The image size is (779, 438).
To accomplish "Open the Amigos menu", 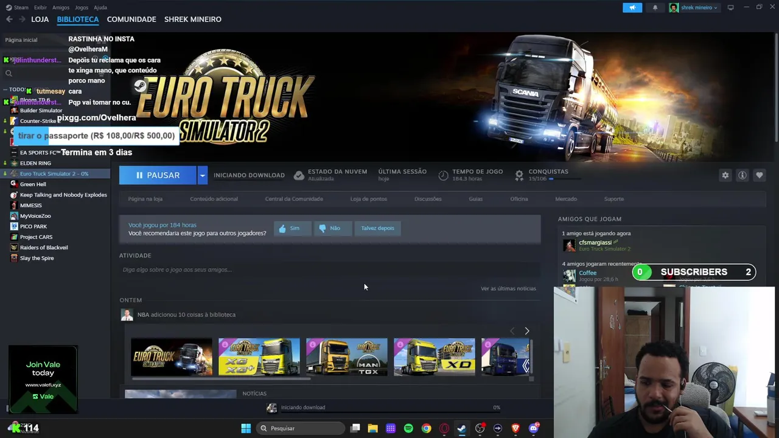I will [x=61, y=7].
